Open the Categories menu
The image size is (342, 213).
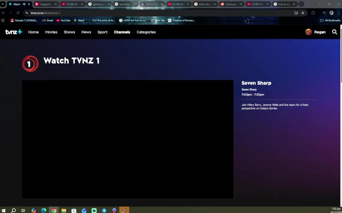point(146,32)
